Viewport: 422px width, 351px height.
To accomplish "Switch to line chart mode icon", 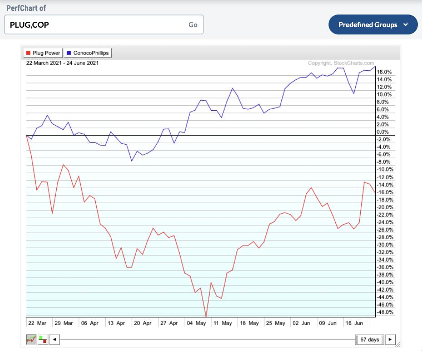I will [32, 339].
